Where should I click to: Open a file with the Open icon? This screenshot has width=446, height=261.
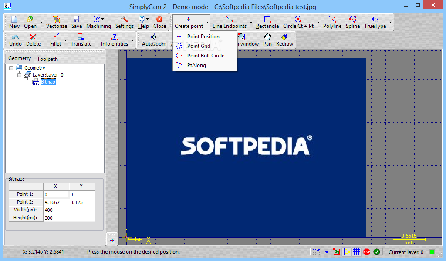30,22
